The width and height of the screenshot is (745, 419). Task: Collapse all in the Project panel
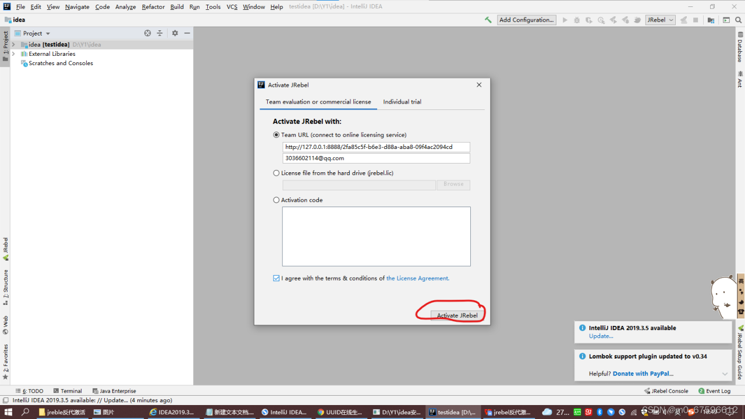(x=159, y=33)
